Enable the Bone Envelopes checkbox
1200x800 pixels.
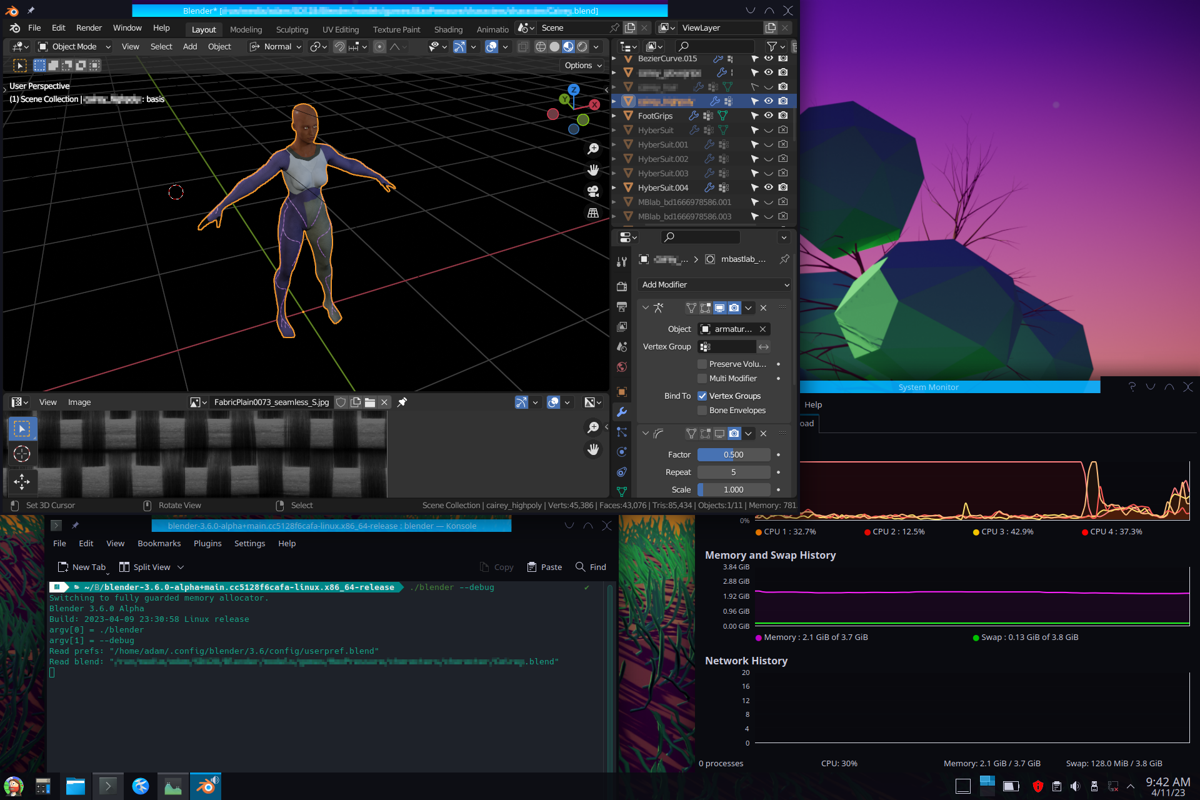(702, 410)
